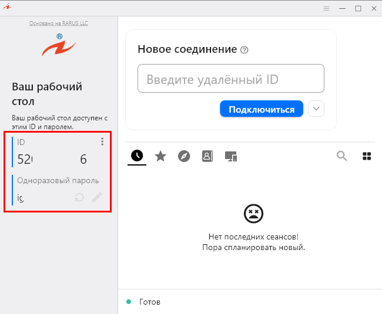Switch to recent sessions clock tab

(x=136, y=156)
